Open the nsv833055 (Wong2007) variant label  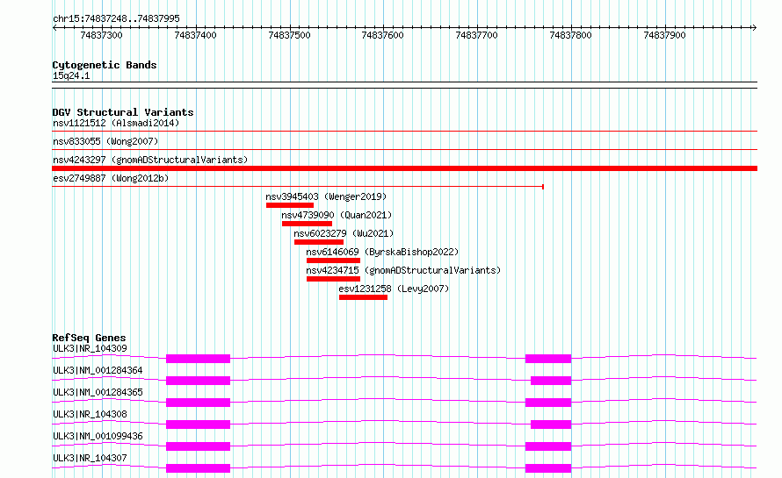[x=105, y=141]
